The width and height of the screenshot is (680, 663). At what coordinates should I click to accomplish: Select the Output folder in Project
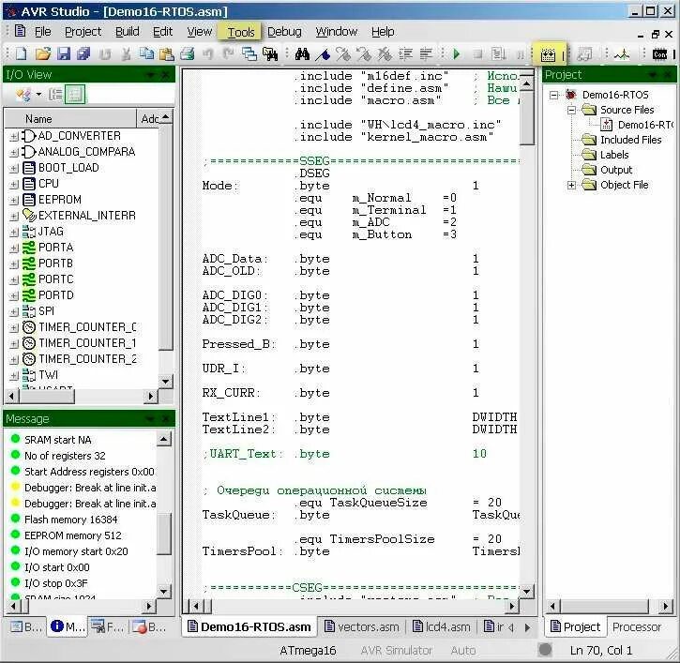pos(616,170)
